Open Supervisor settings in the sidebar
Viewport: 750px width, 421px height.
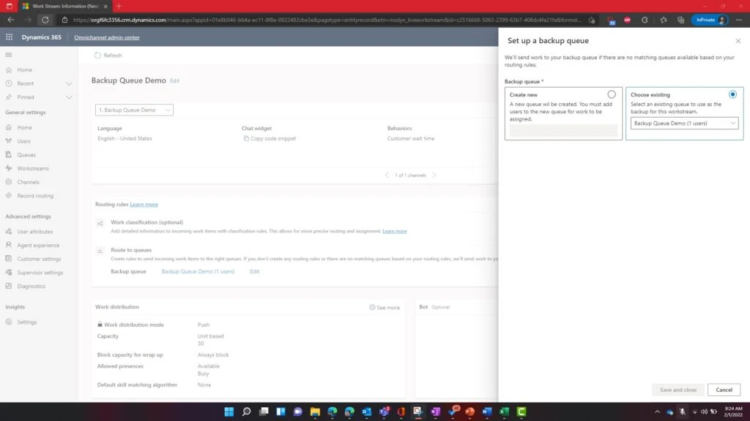tap(39, 273)
